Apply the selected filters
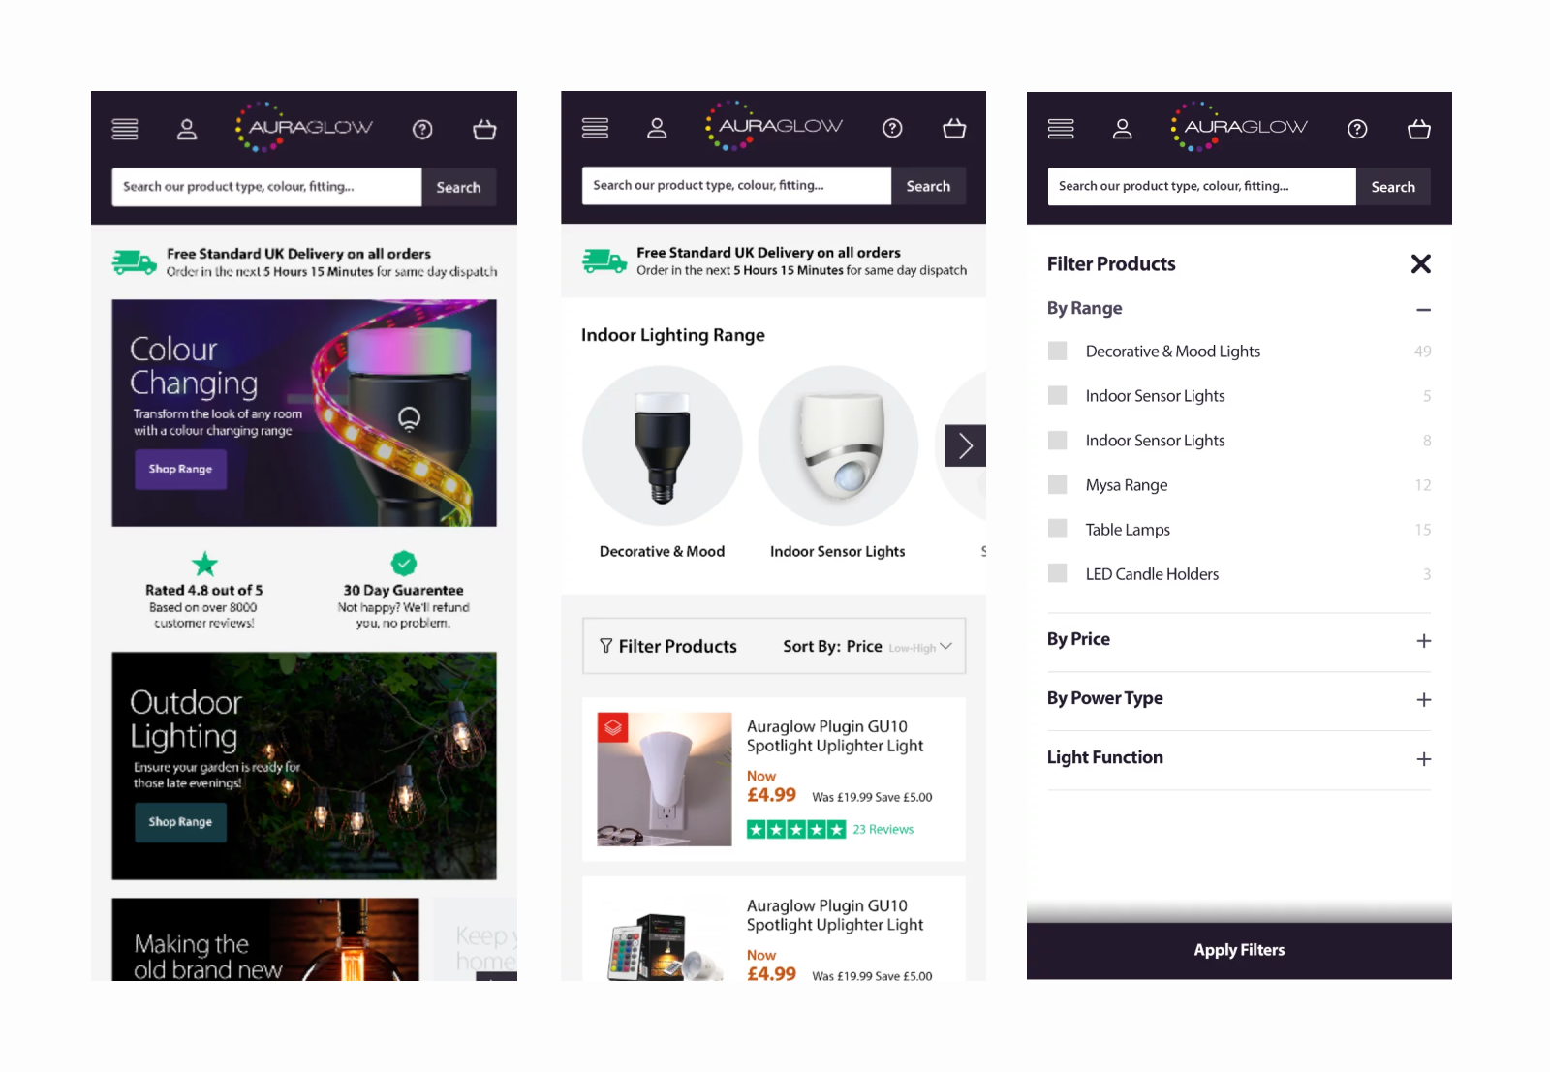 (1239, 950)
